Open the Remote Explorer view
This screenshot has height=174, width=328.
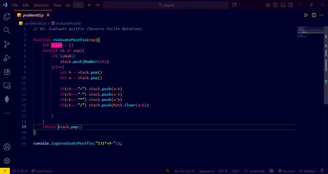point(7,86)
